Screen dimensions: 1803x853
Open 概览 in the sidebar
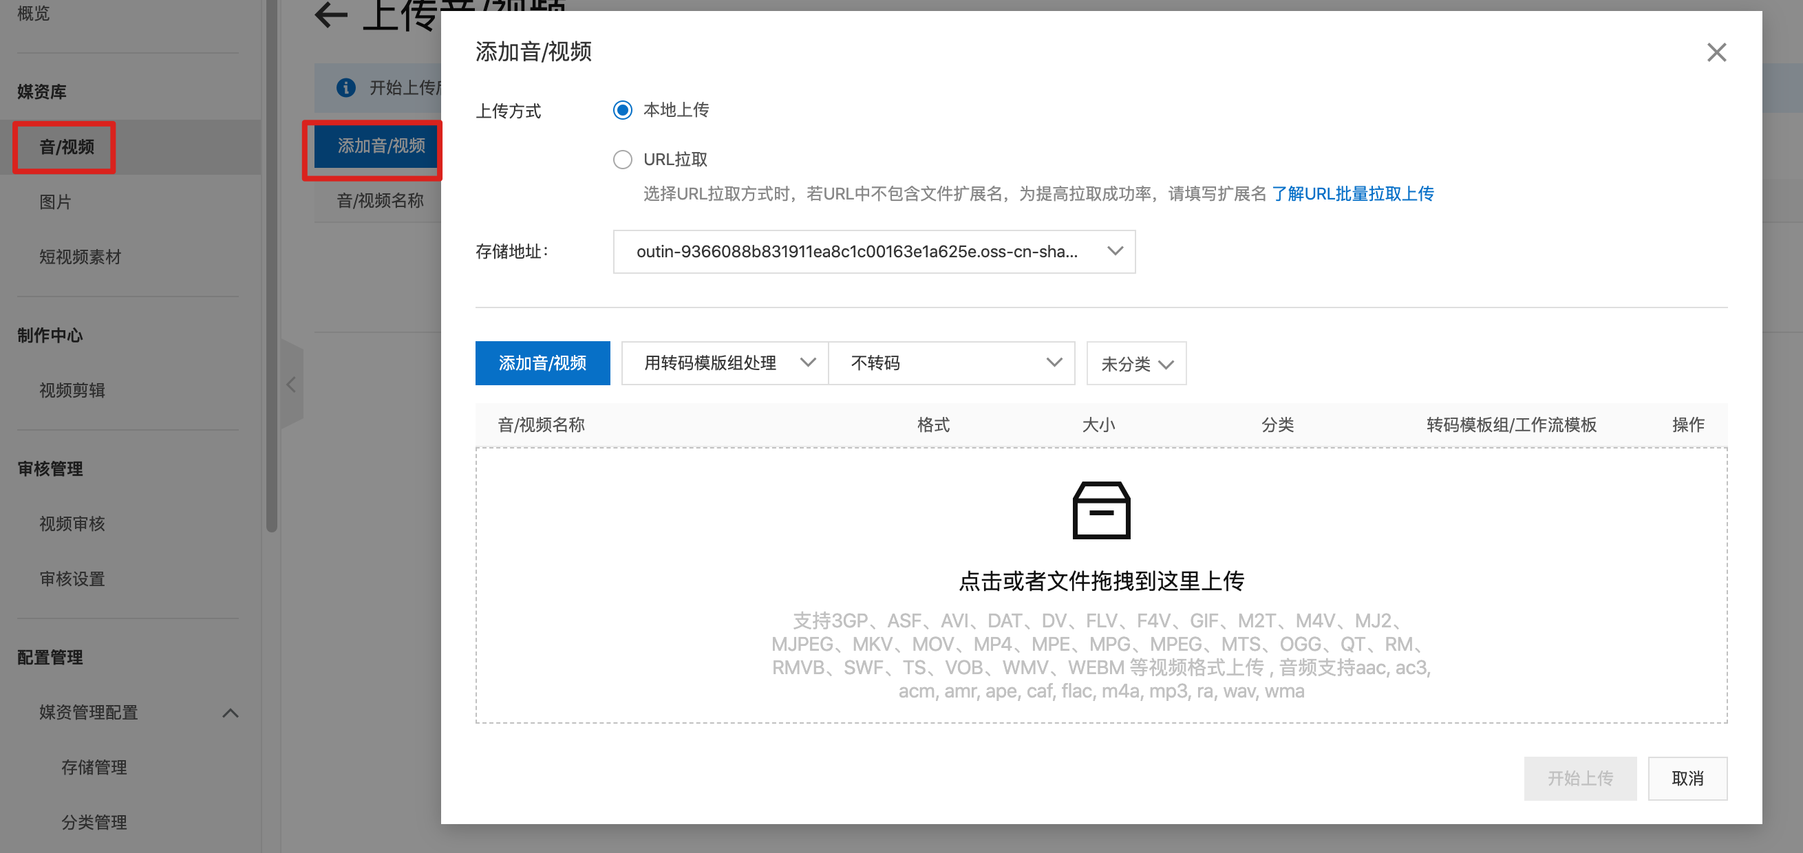pos(34,13)
